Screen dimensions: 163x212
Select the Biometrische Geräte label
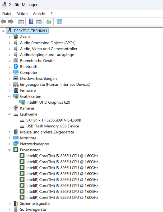tap(37, 61)
